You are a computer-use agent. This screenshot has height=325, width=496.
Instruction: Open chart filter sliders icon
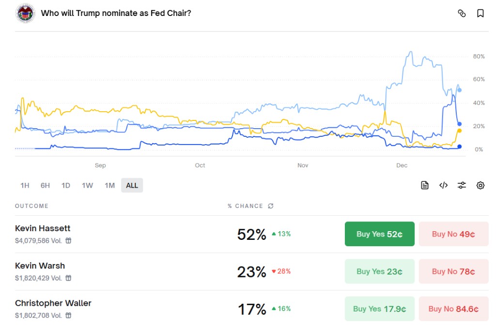click(x=462, y=185)
